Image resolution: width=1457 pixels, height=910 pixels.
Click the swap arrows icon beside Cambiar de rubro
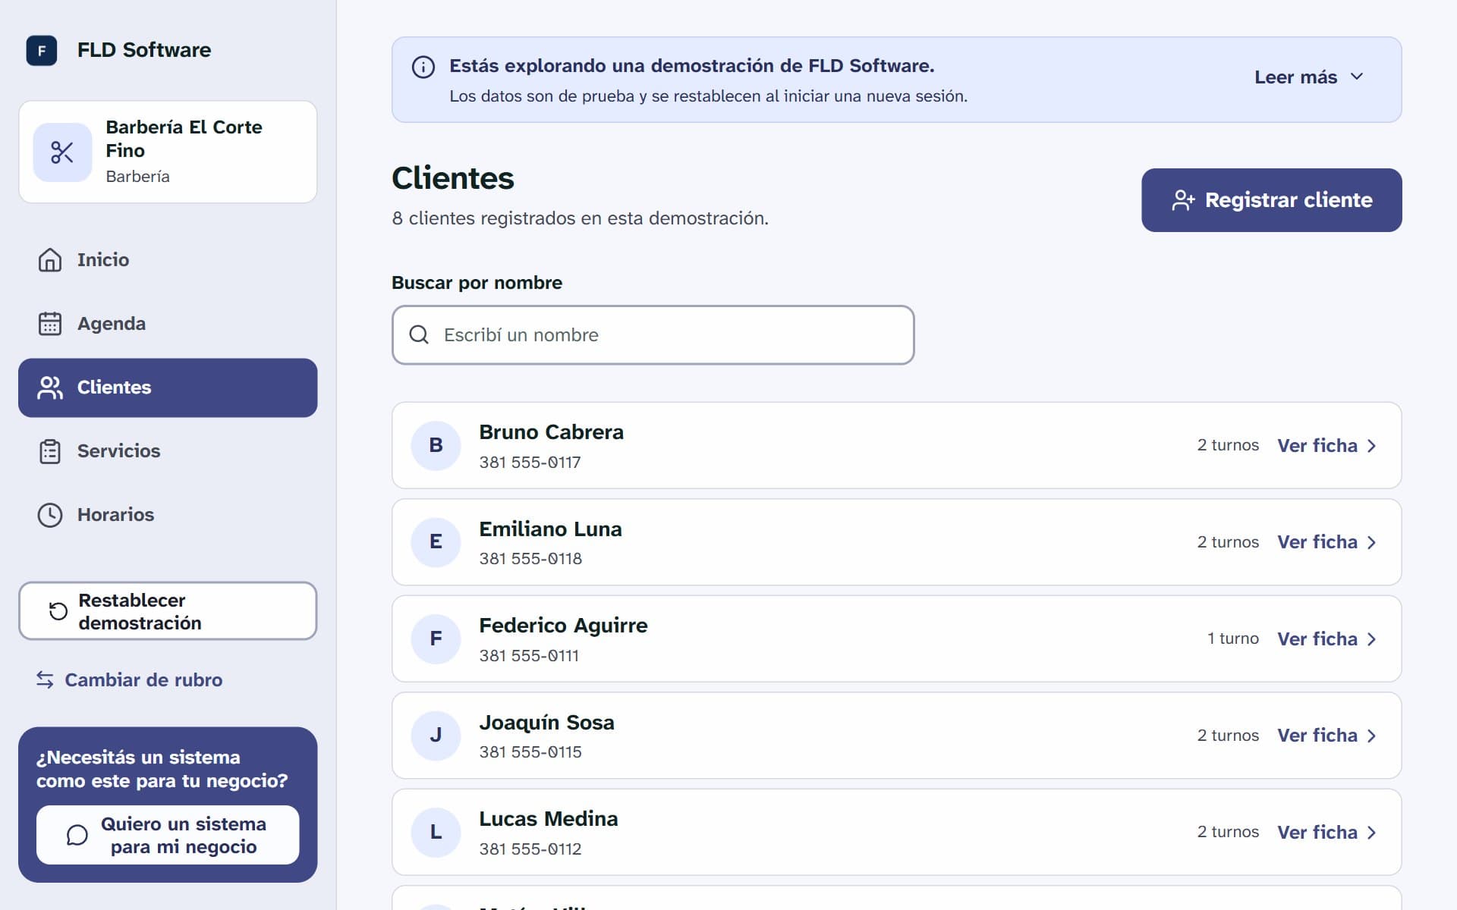(45, 680)
